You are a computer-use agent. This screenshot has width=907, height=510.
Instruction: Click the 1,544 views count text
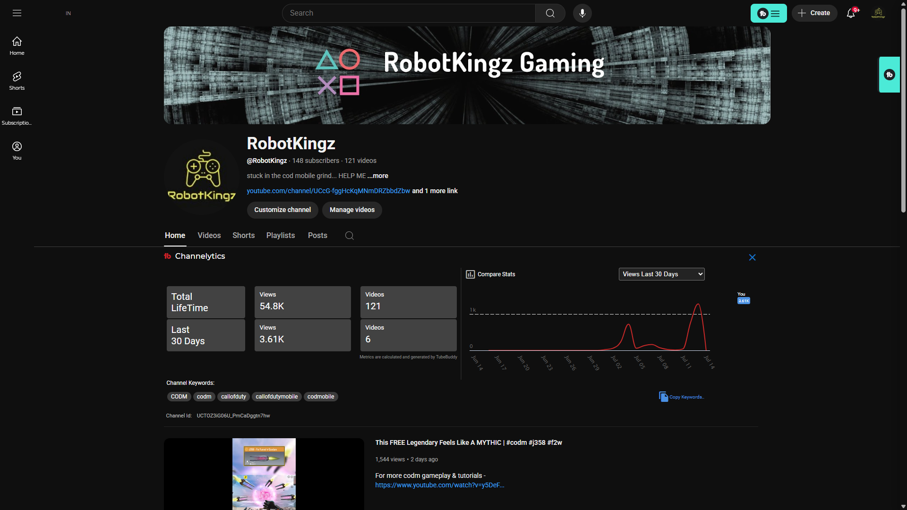(x=390, y=459)
